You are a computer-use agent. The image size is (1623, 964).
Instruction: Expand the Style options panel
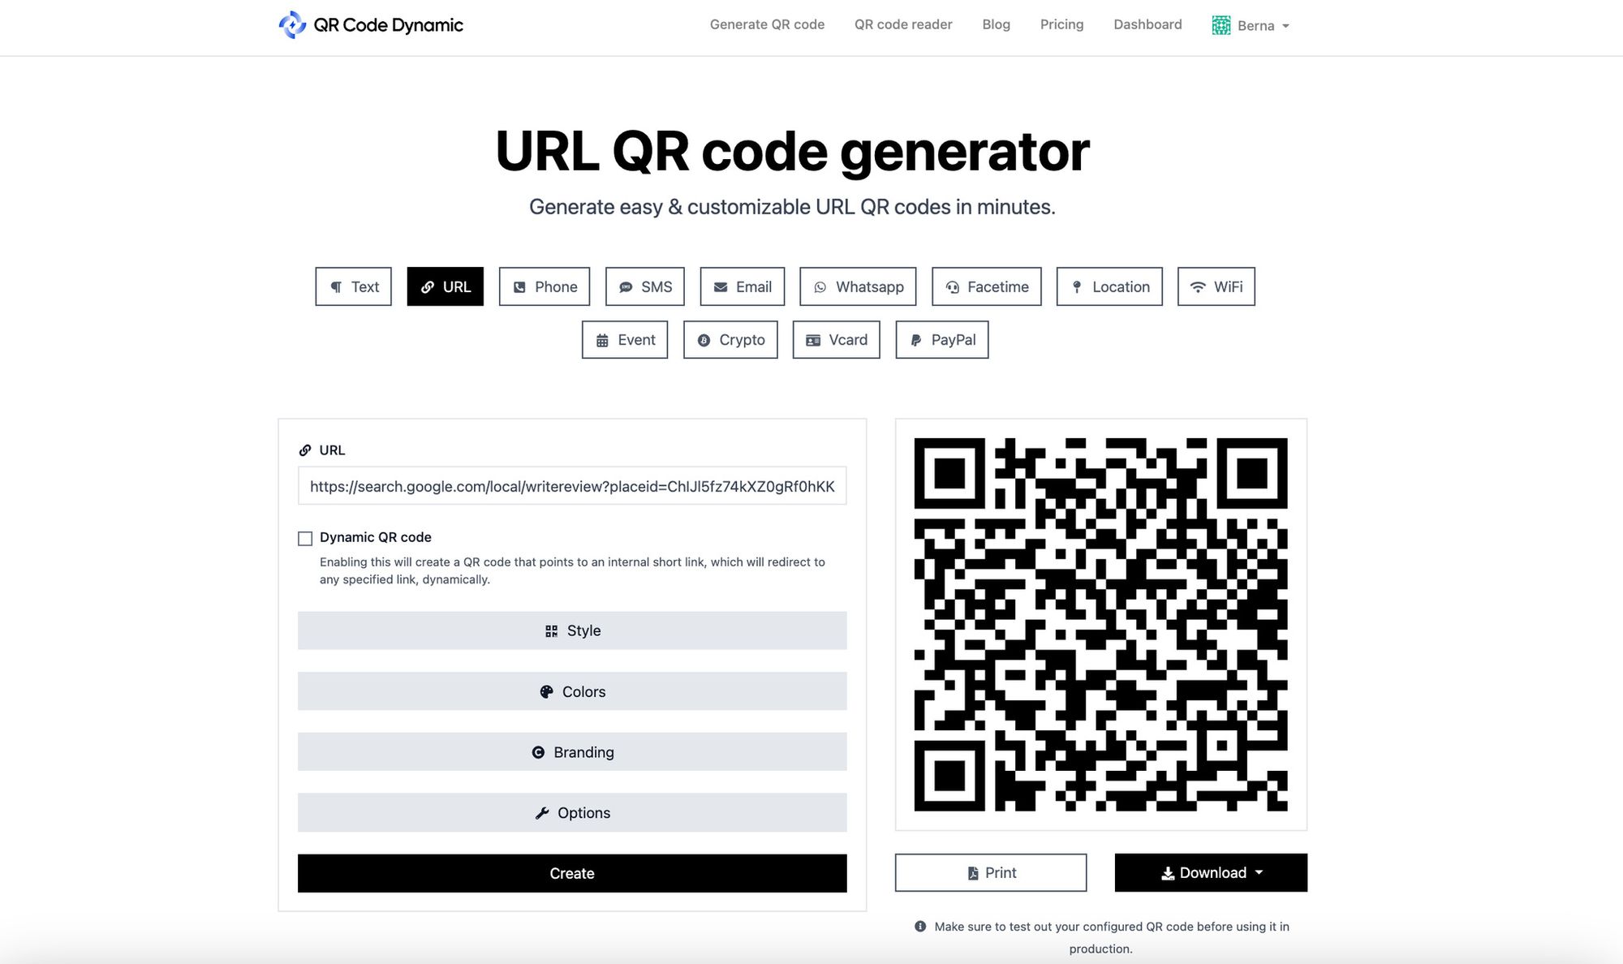coord(571,629)
